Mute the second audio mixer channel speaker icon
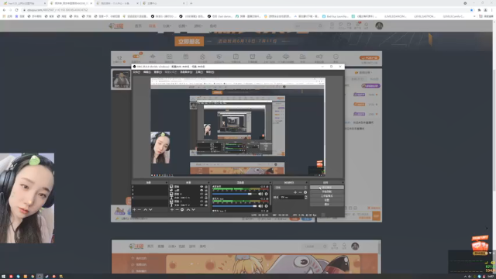496x279 pixels. pyautogui.click(x=260, y=206)
